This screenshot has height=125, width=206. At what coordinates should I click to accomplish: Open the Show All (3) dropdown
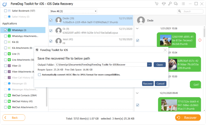(73, 11)
